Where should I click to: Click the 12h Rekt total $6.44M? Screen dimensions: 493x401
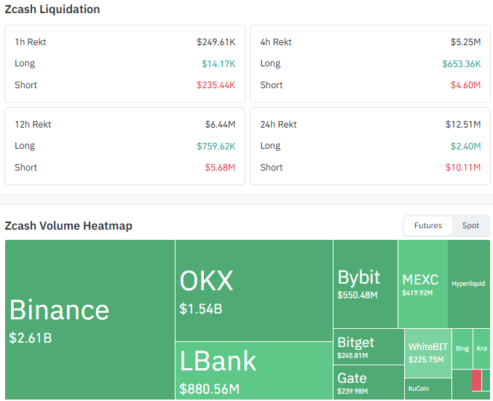(220, 125)
